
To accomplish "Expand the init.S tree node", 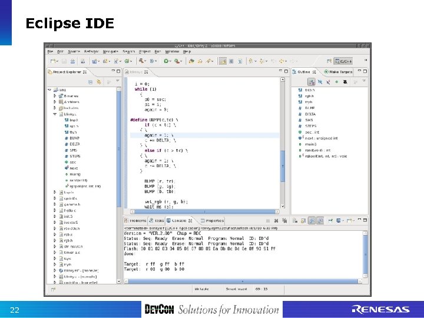I will (x=55, y=216).
